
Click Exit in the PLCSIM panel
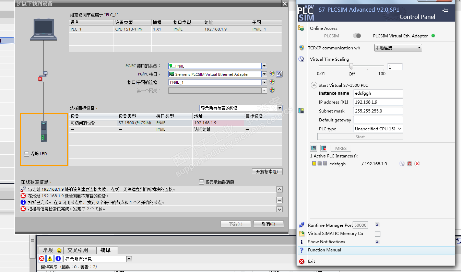311,261
